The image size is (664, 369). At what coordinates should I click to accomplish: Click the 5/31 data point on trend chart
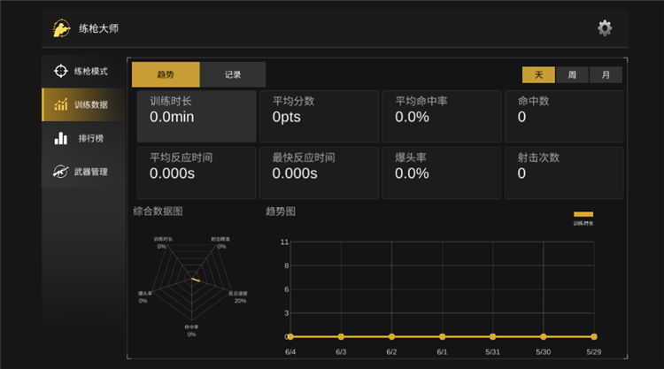click(492, 337)
